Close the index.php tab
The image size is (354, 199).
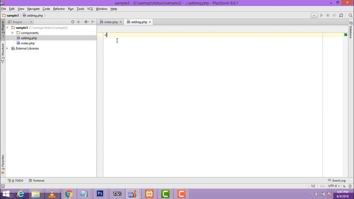(x=121, y=22)
